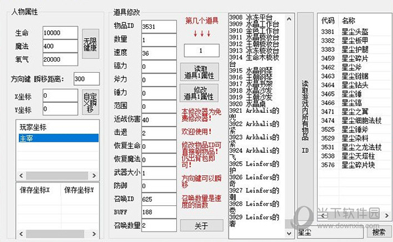Select row 3465 星尘锤
The width and height of the screenshot is (393, 242).
click(354, 94)
